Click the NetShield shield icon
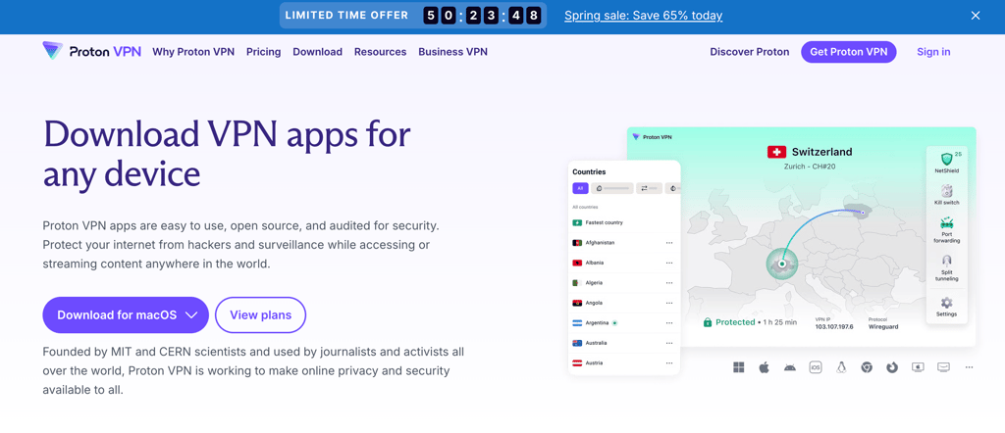The width and height of the screenshot is (1005, 433). 946,159
